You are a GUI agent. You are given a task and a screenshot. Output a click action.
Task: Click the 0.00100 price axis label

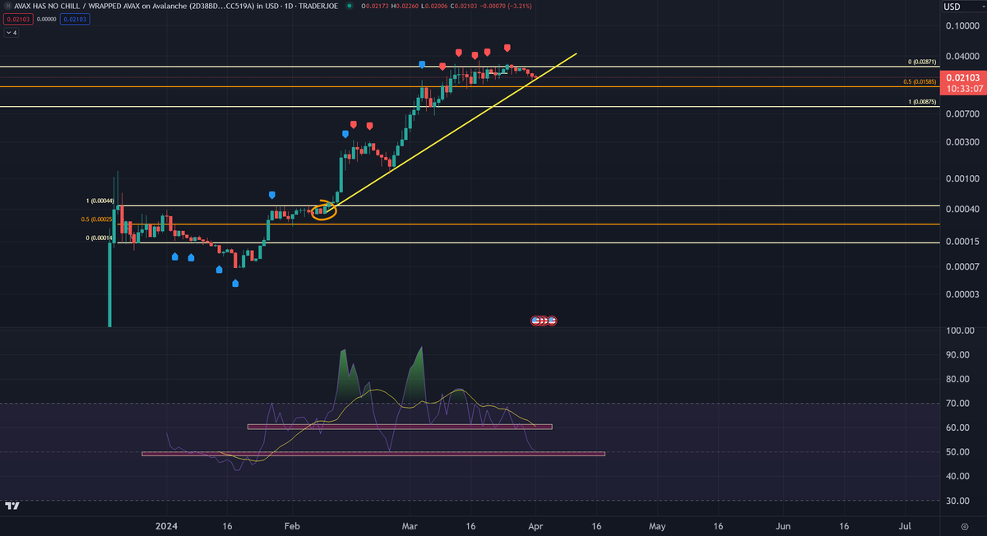[962, 178]
